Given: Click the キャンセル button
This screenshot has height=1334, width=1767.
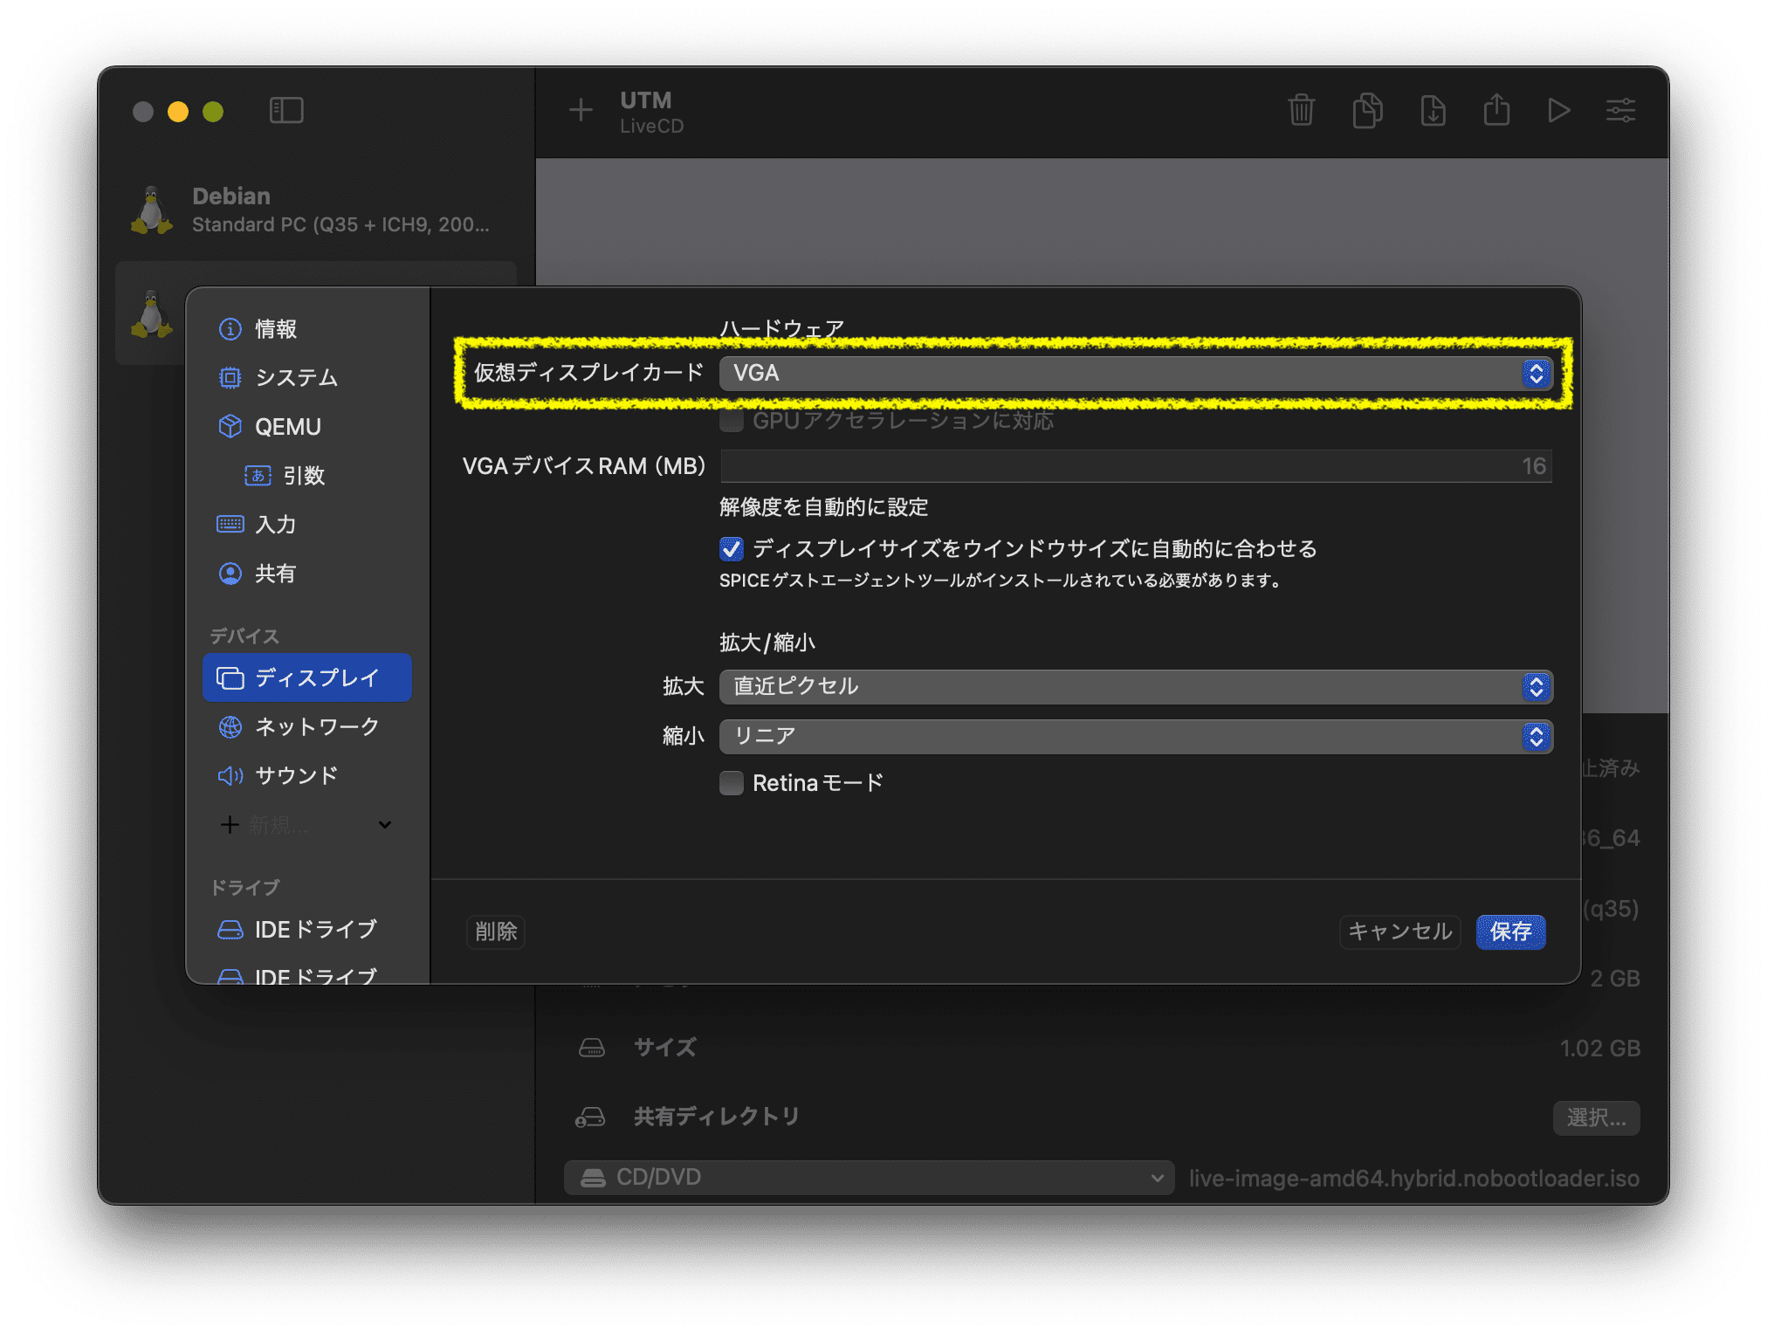Looking at the screenshot, I should click(x=1400, y=932).
